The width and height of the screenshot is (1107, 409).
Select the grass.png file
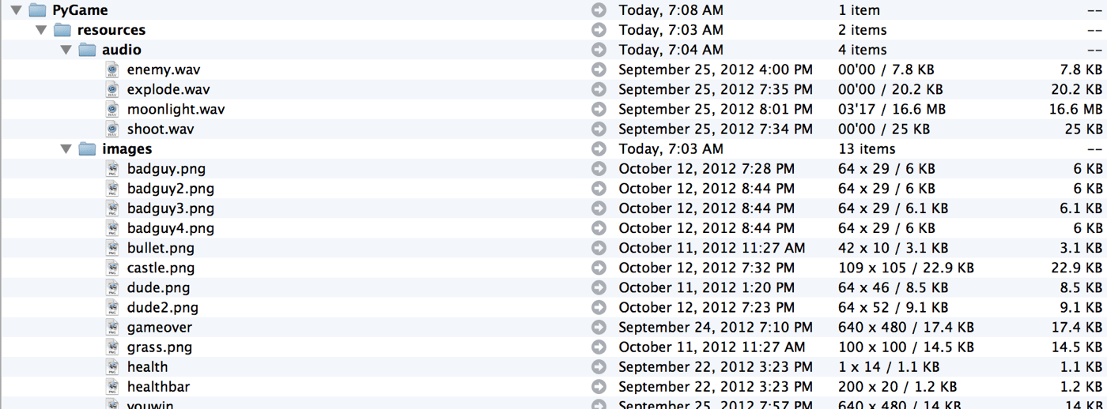point(159,347)
